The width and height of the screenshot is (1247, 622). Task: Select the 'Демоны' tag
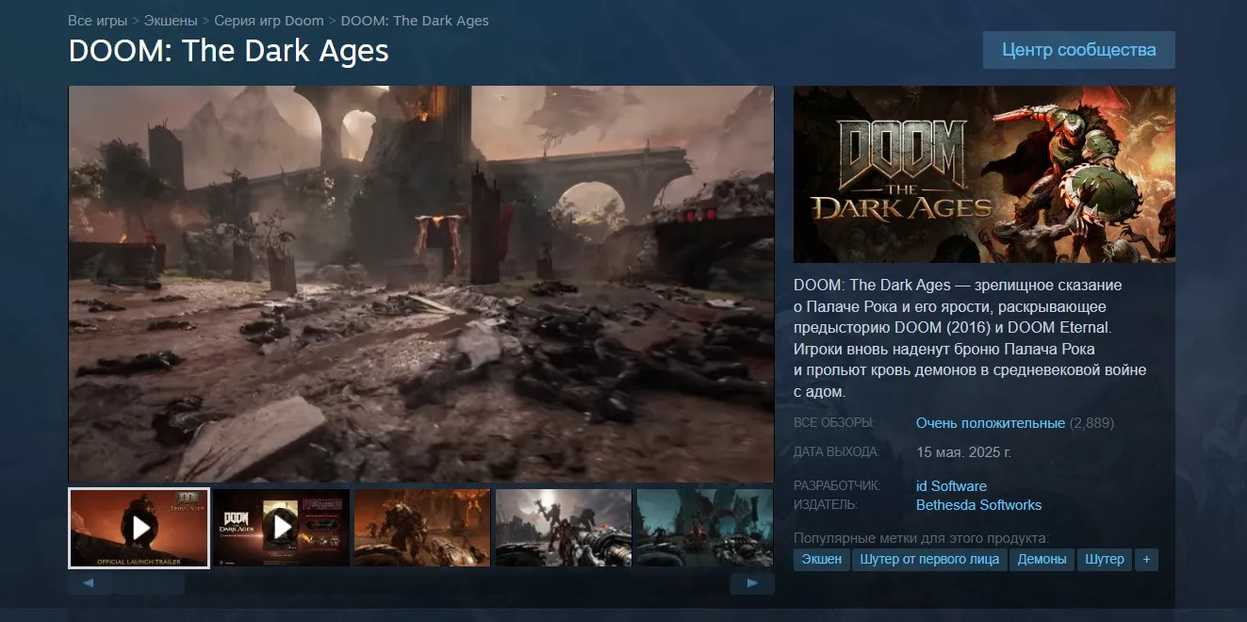tap(1042, 559)
